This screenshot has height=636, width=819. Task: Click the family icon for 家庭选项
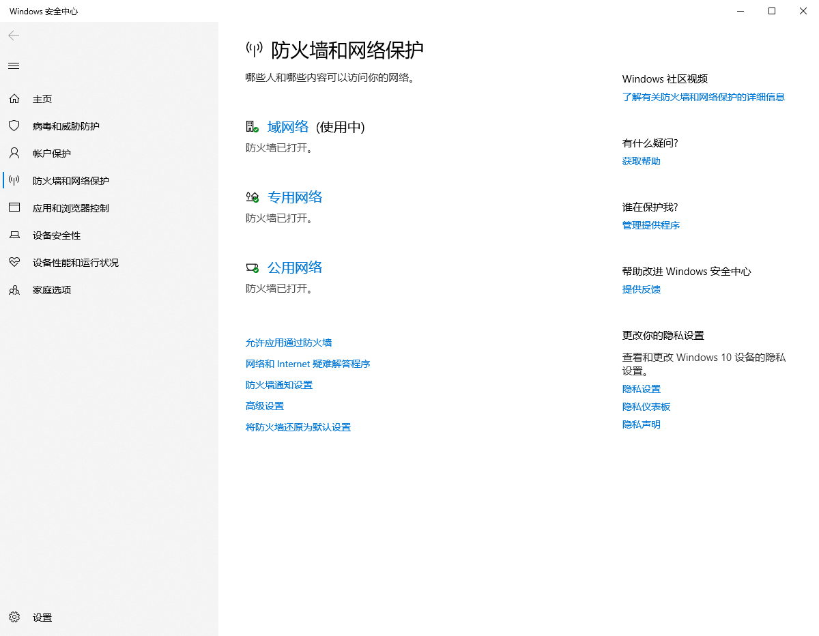(14, 290)
